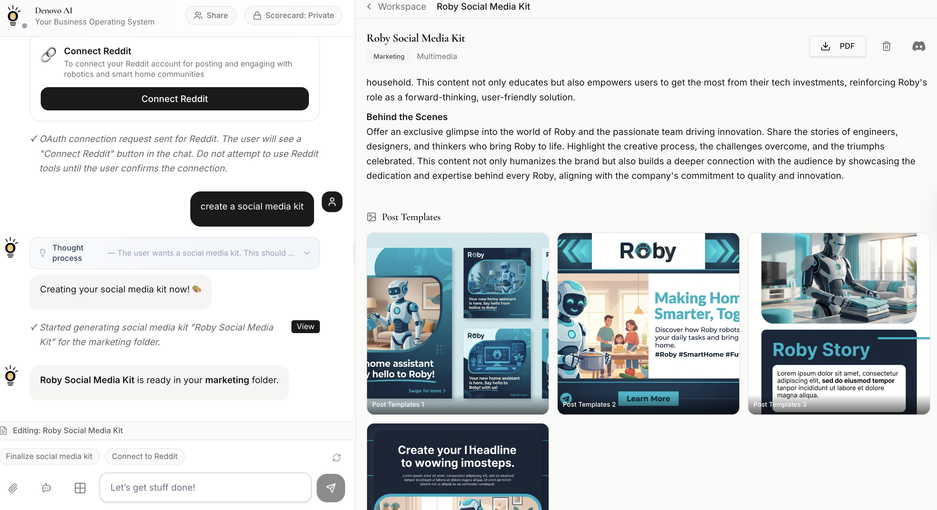
Task: Select the Marketing tab
Action: tap(388, 56)
